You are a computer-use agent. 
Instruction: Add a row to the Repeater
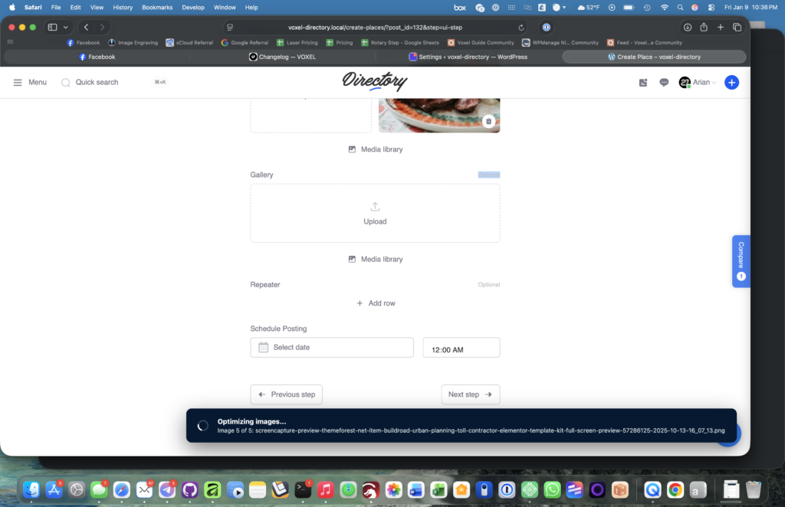tap(376, 303)
